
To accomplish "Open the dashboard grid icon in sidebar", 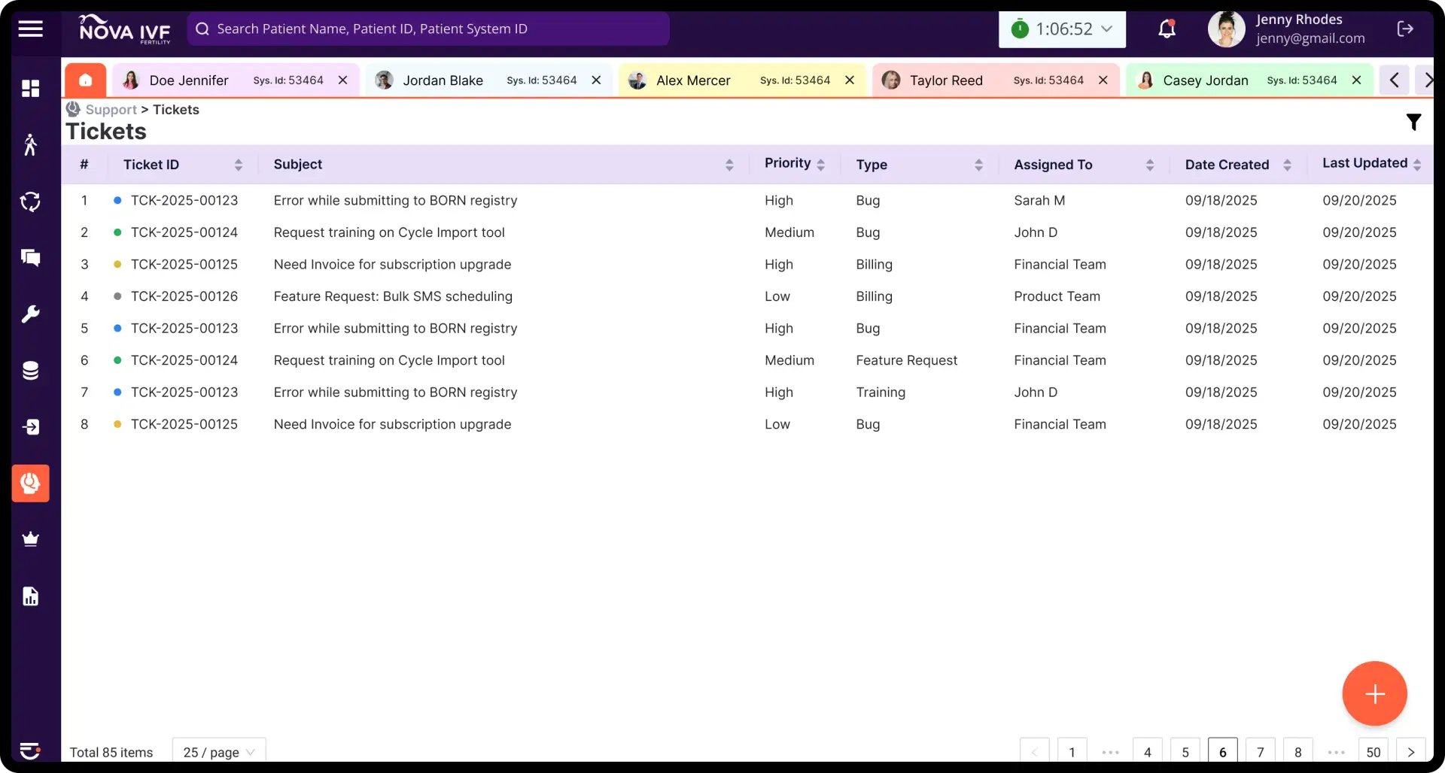I will pos(31,89).
